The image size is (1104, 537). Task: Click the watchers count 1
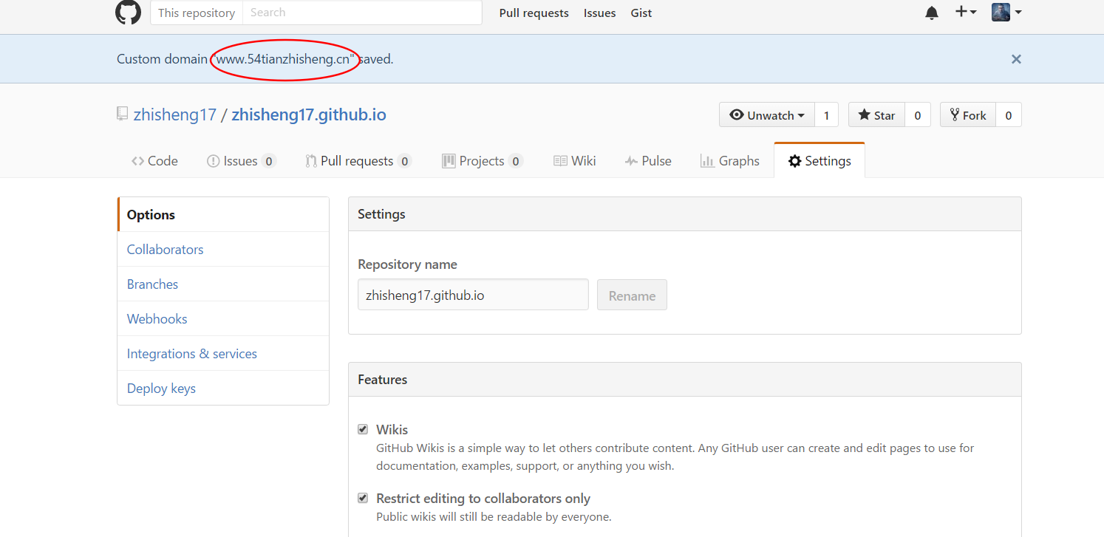(x=826, y=115)
